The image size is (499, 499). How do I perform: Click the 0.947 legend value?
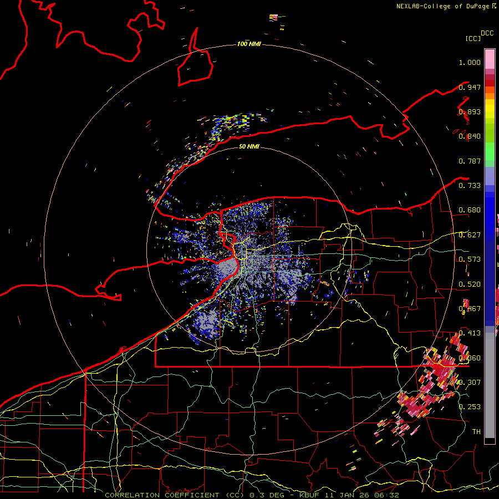click(470, 87)
